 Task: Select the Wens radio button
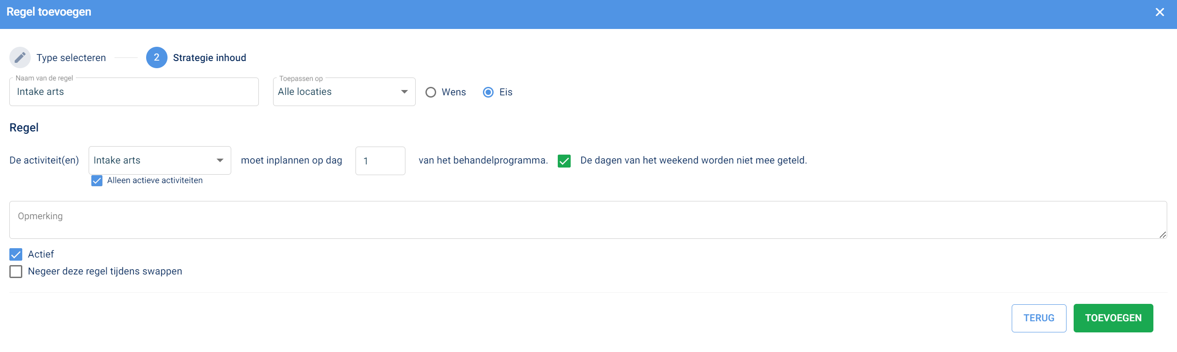coord(430,92)
